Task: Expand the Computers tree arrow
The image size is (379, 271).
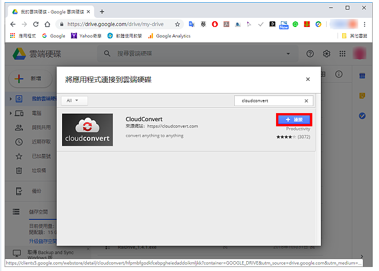Action: [10, 113]
